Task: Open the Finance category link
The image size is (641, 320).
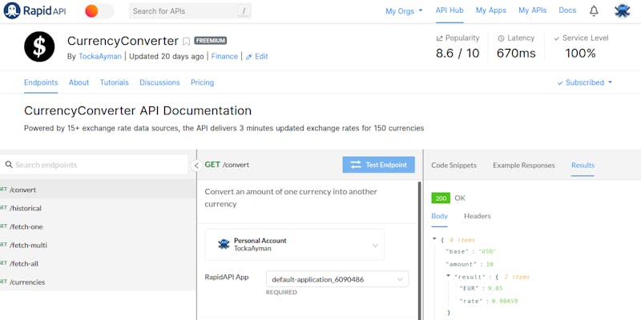Action: 224,56
